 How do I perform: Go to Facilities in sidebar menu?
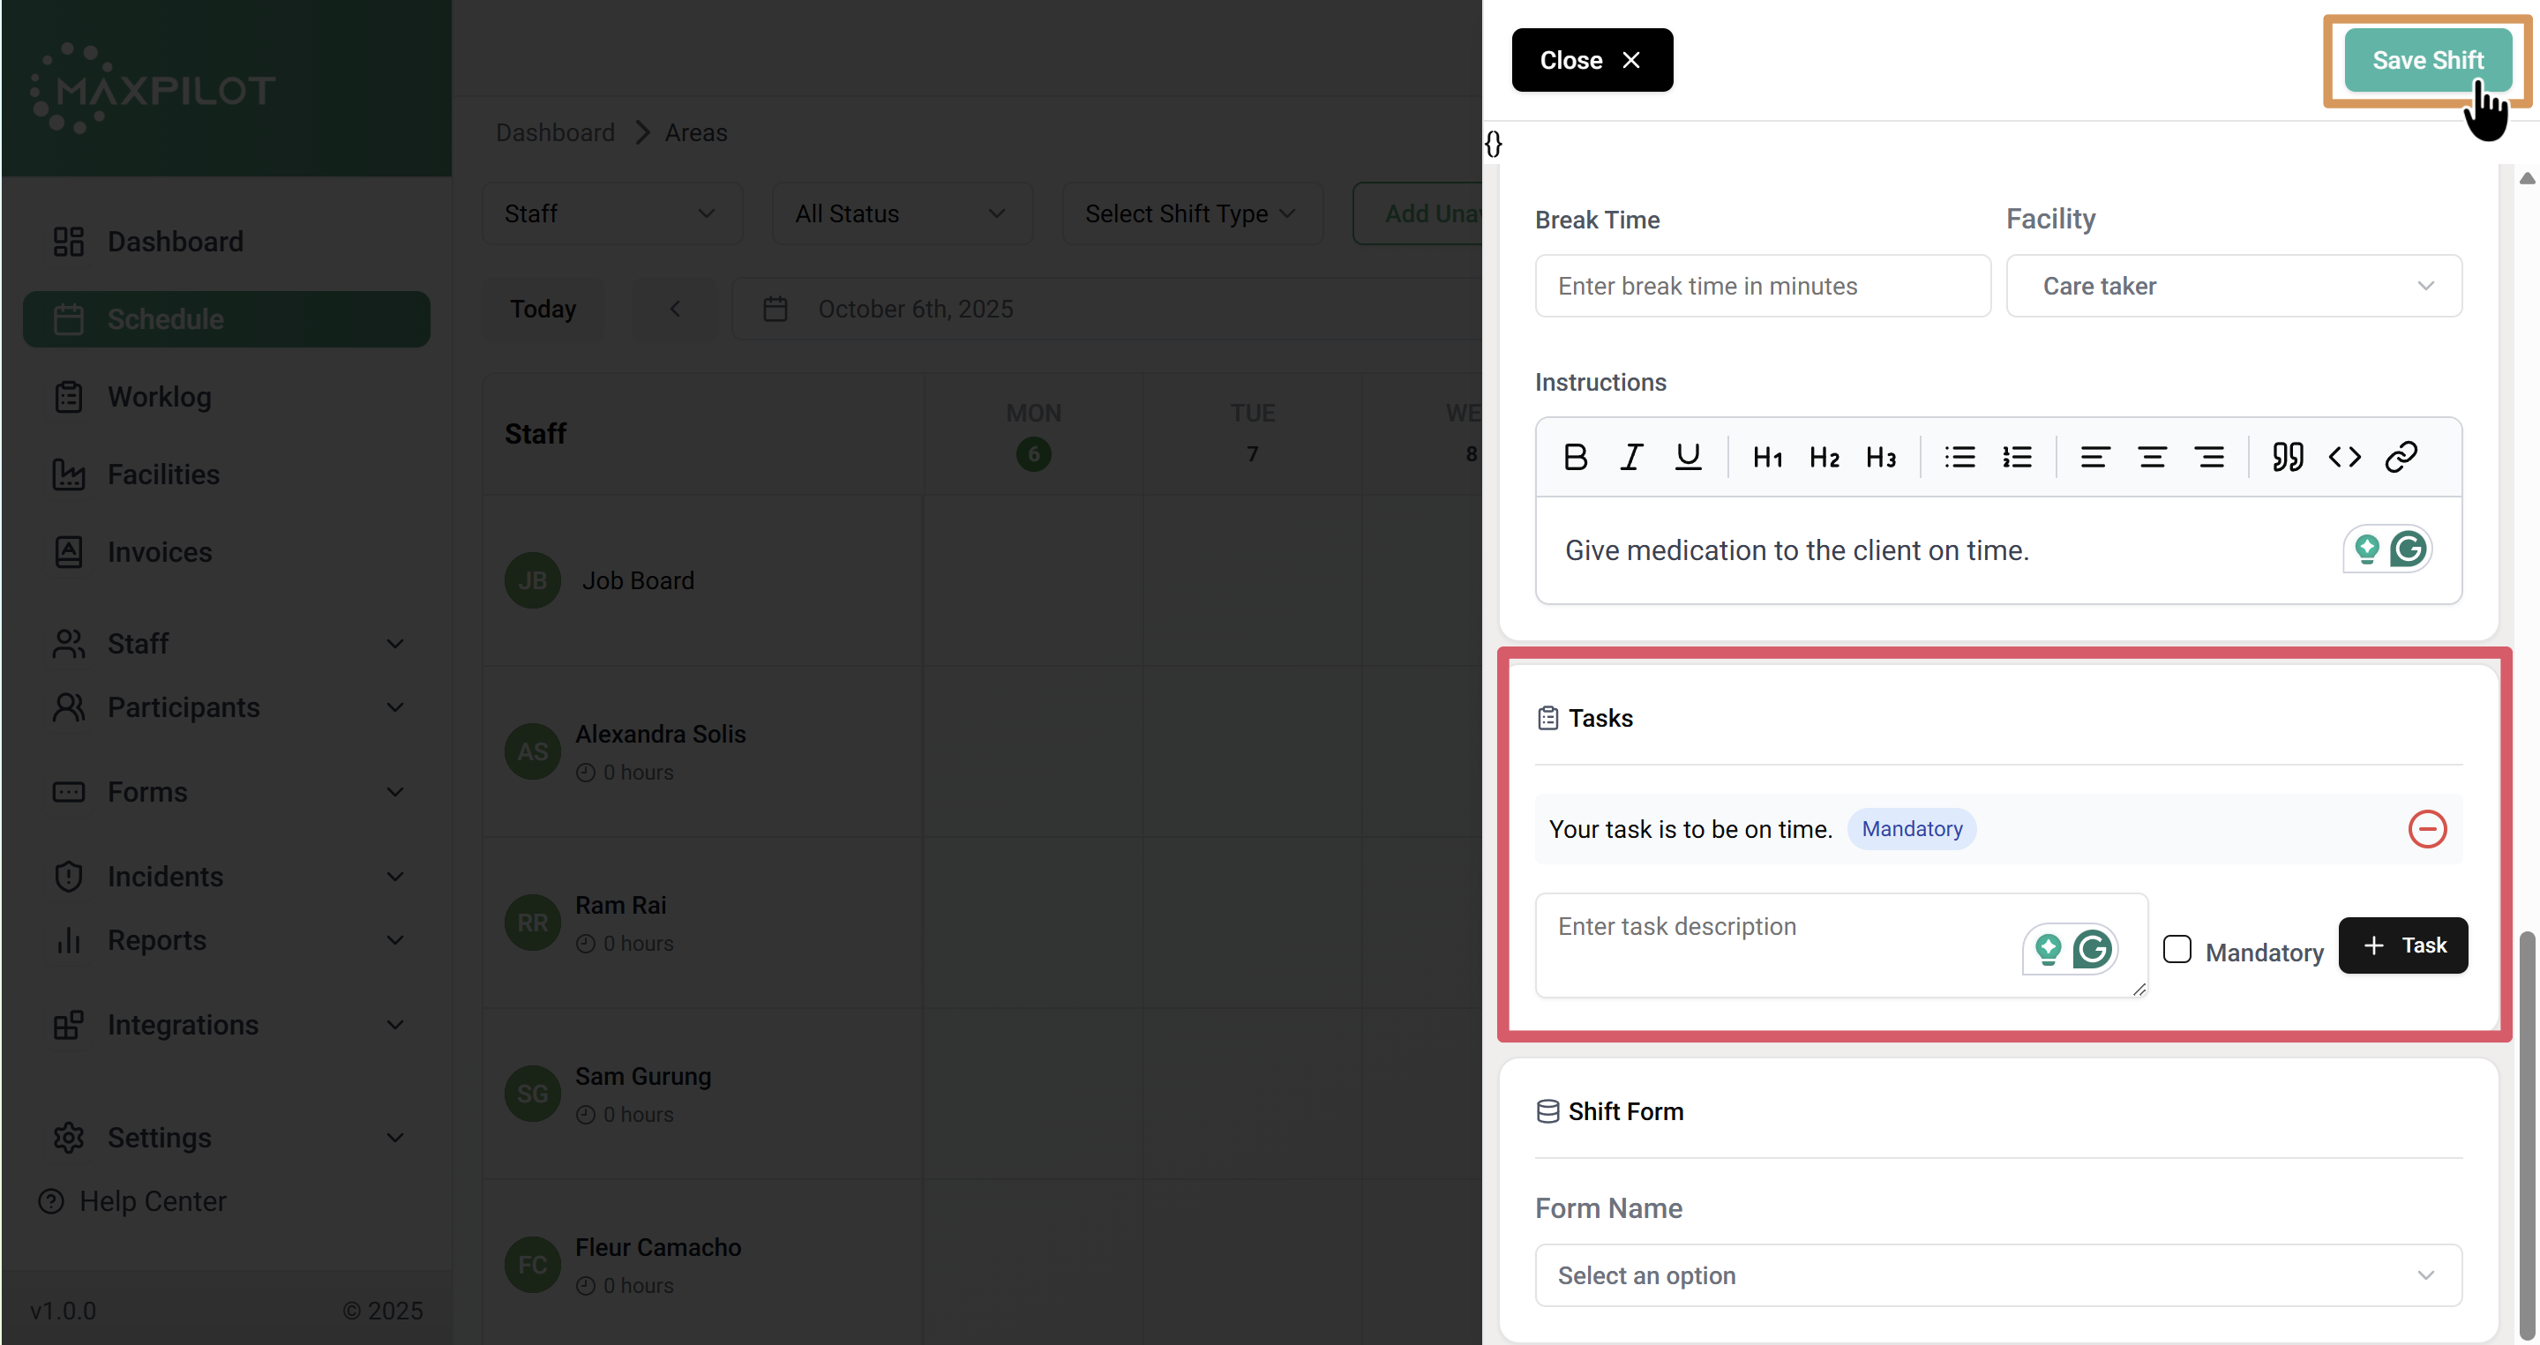pyautogui.click(x=162, y=474)
